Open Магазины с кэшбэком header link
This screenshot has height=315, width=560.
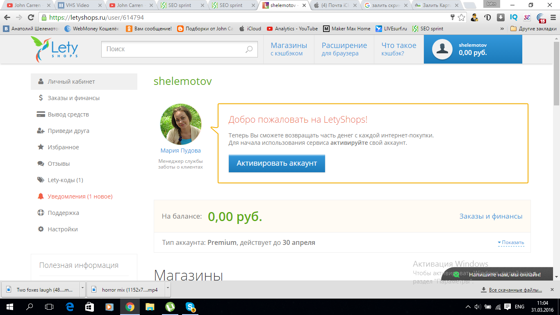[x=289, y=49]
